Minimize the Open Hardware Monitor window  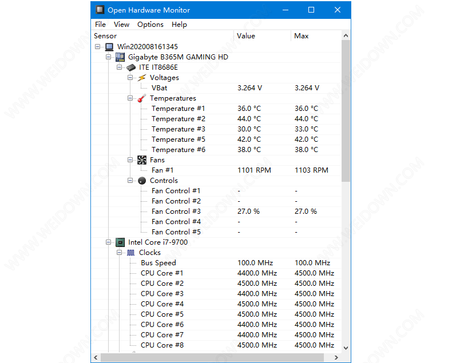(286, 10)
